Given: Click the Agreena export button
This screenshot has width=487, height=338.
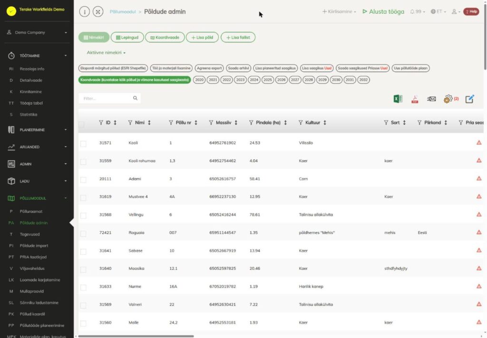Looking at the screenshot, I should 209,68.
